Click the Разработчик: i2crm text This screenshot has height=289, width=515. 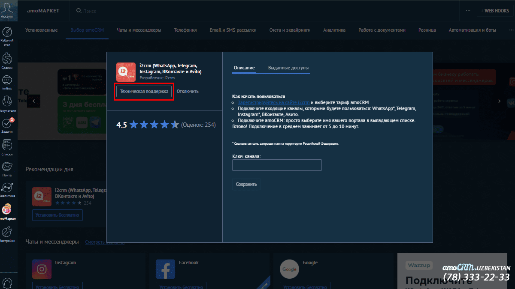coord(157,78)
